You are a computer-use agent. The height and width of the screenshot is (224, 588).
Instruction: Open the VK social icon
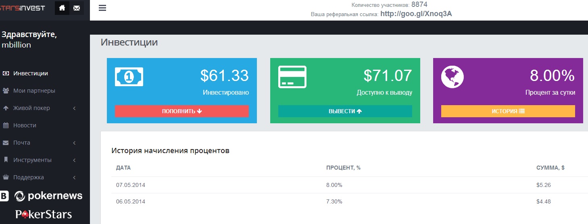pyautogui.click(x=4, y=196)
